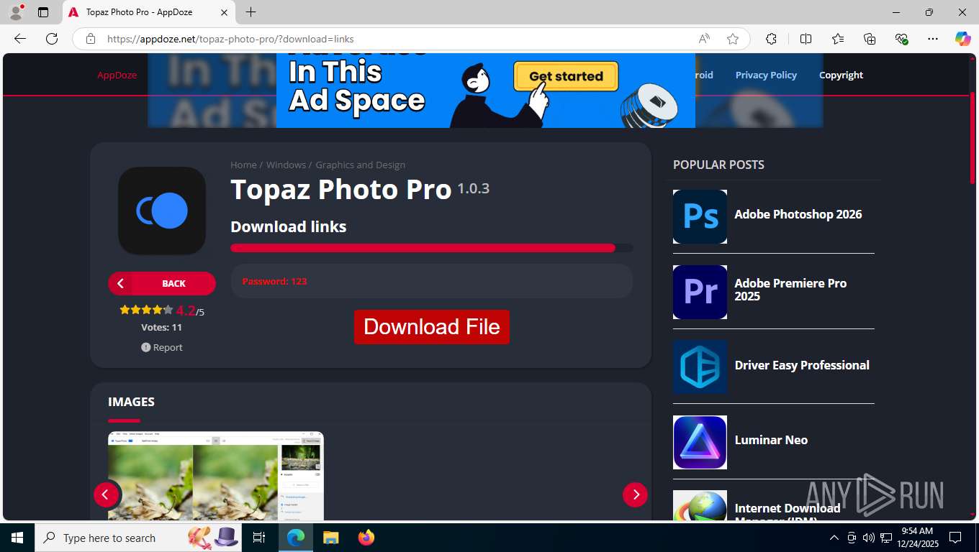The height and width of the screenshot is (552, 979).
Task: Click Photoshop Ps icon thumbnail
Action: 700,216
